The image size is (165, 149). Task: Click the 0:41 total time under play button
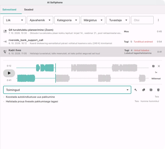(9, 80)
